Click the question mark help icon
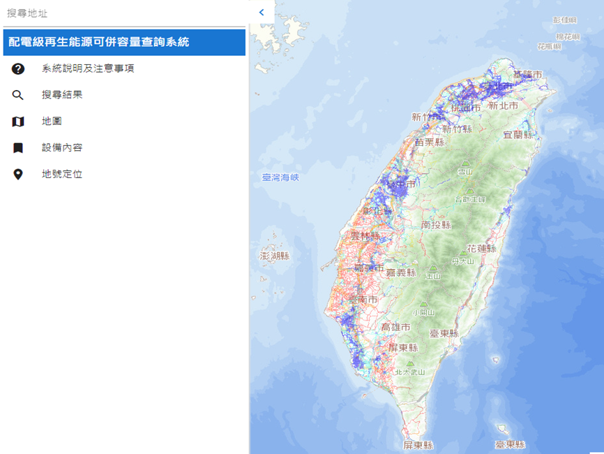Screen dimensions: 604x454 (x=18, y=68)
